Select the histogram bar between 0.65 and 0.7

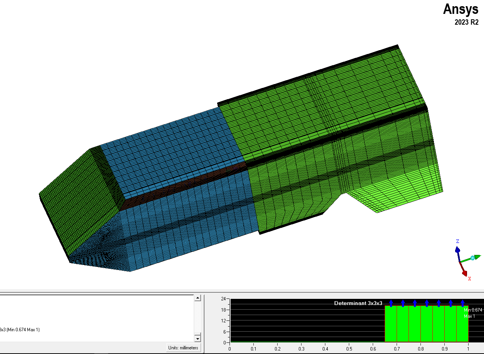click(x=391, y=324)
